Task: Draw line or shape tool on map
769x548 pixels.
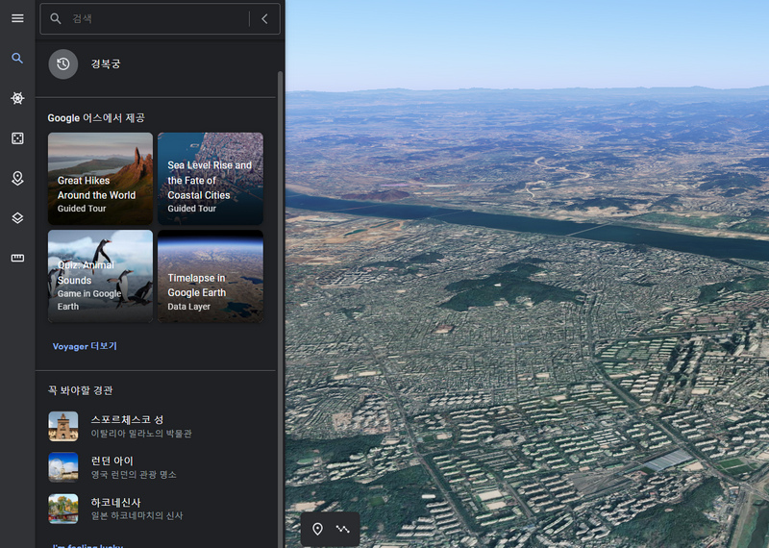Action: click(343, 529)
